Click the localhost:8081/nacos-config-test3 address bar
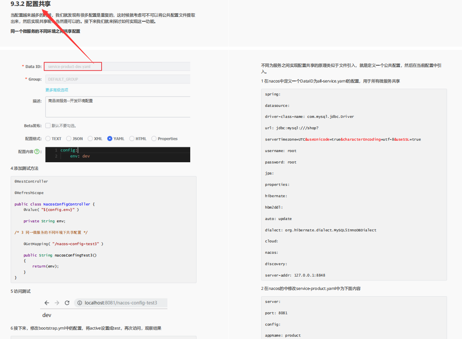This screenshot has height=339, width=462. 121,303
